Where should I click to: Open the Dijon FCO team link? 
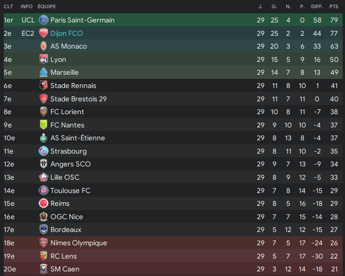[67, 33]
